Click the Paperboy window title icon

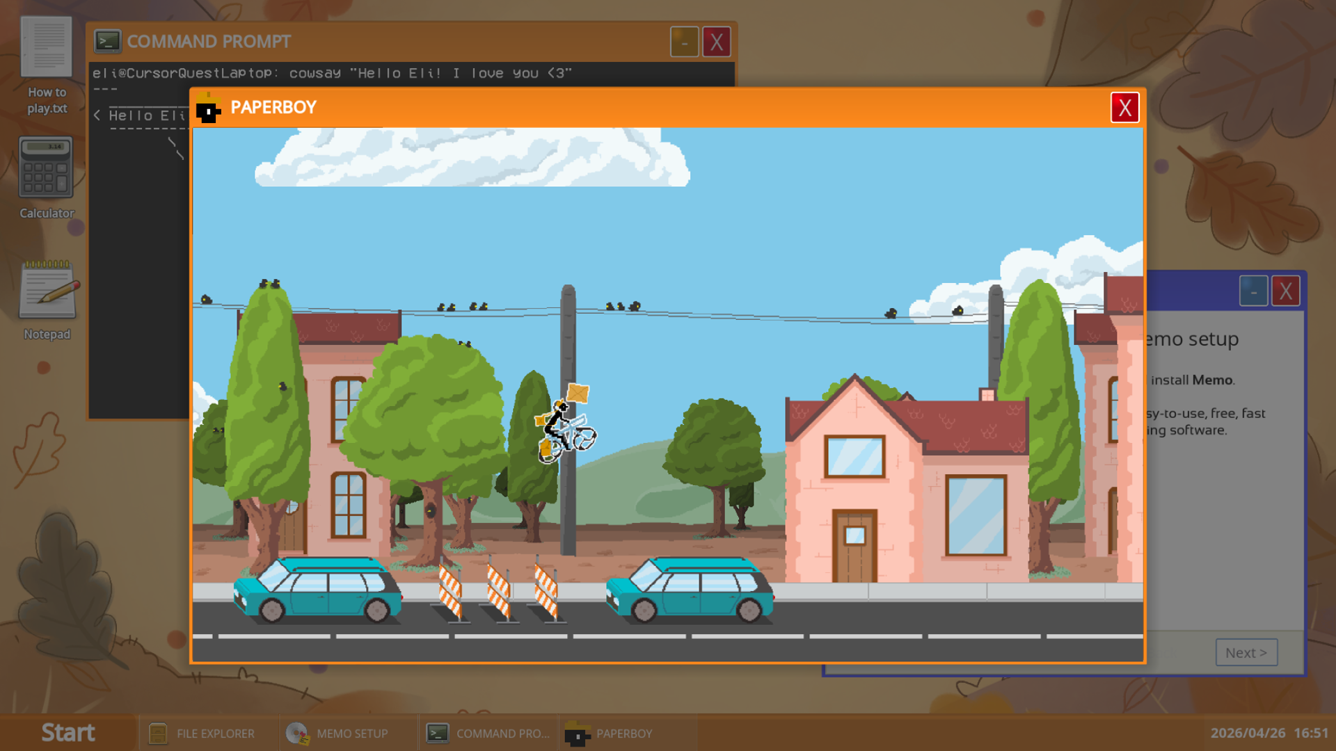tap(208, 108)
